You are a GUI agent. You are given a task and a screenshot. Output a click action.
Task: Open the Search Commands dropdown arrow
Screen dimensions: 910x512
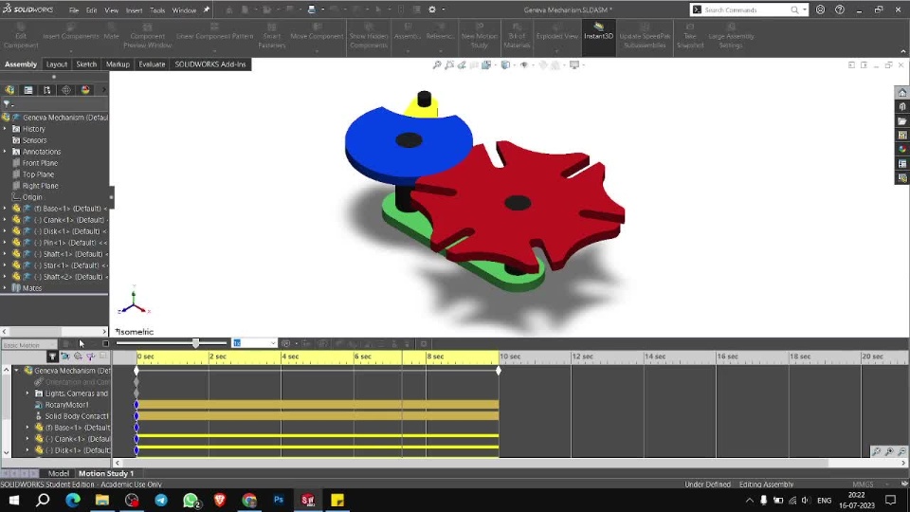point(805,9)
